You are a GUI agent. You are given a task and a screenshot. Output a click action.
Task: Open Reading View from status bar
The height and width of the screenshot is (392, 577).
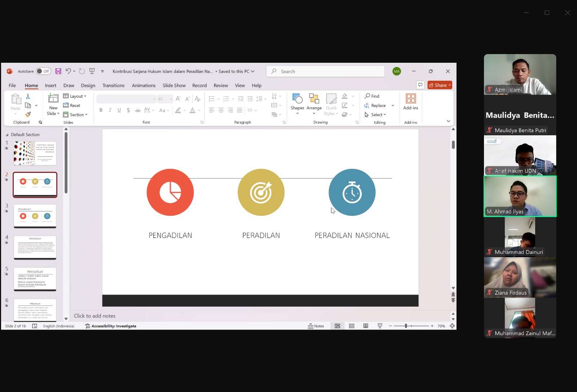366,326
